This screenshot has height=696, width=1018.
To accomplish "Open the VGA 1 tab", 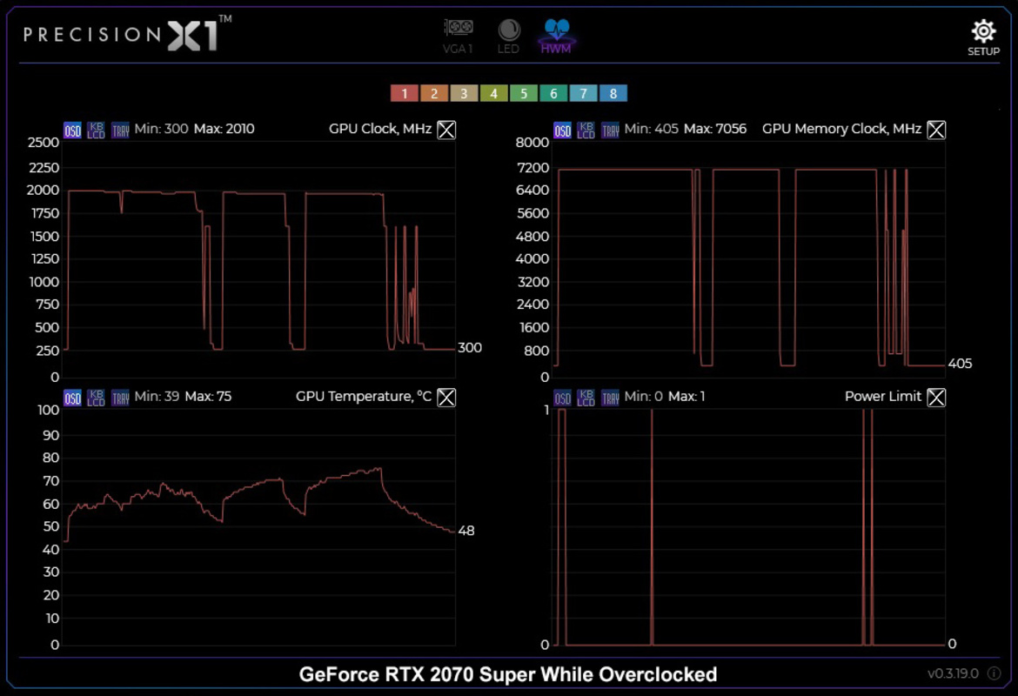I will (x=459, y=36).
